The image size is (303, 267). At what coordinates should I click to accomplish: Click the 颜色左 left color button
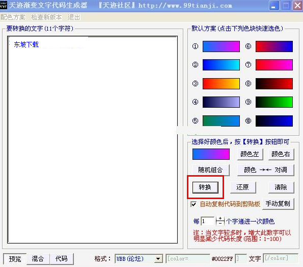[x=250, y=154]
